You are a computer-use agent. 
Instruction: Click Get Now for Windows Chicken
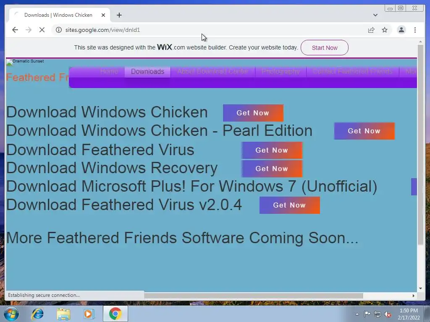click(253, 113)
